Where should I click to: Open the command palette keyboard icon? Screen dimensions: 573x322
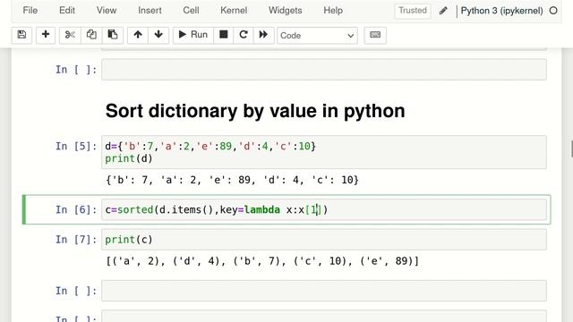tap(375, 35)
